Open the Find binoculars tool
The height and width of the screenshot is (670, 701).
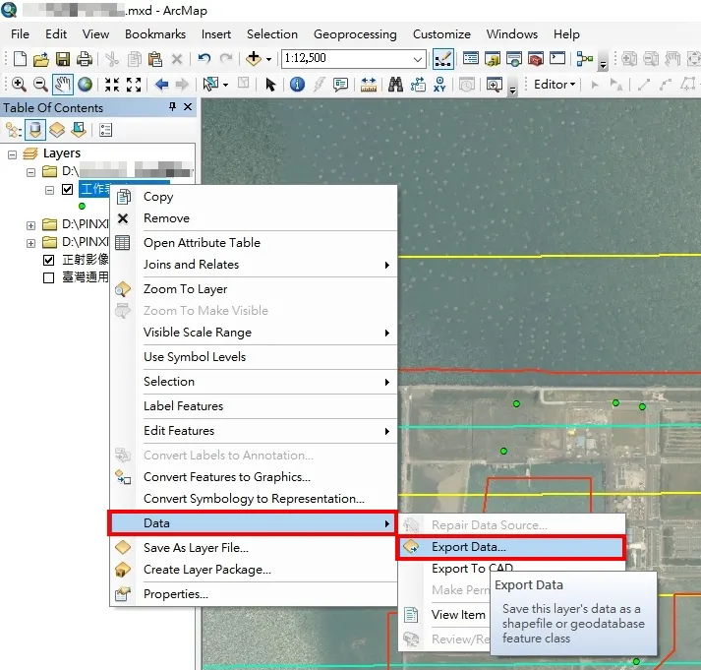click(396, 85)
